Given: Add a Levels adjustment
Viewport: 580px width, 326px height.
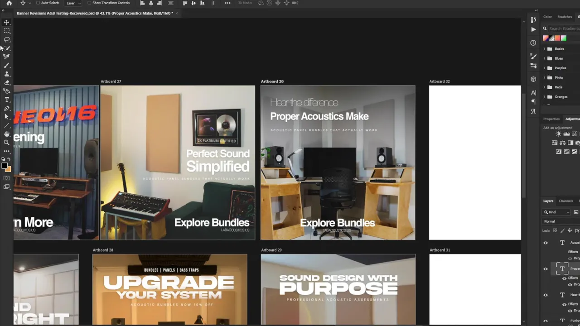Looking at the screenshot, I should [x=566, y=134].
